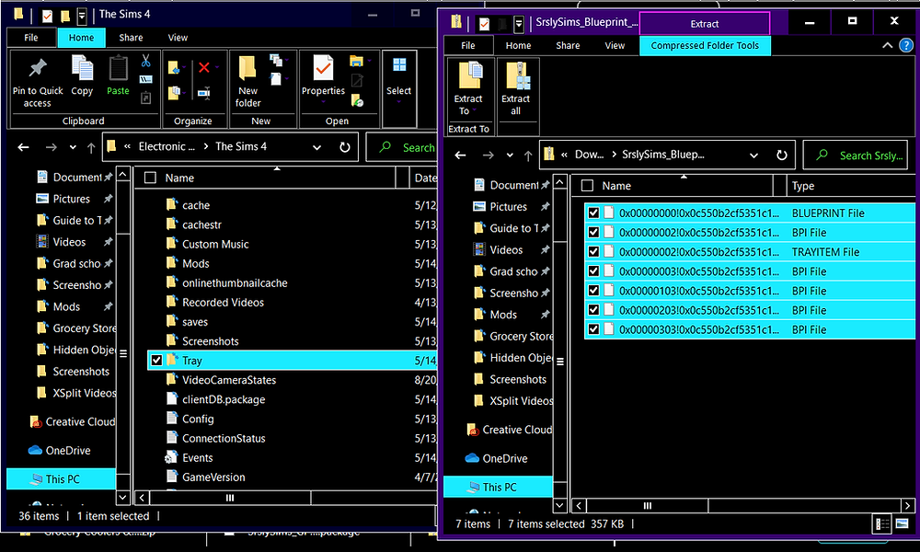Open Quick Access Toolbar dropdown in zip window
This screenshot has height=552, width=920.
click(519, 24)
